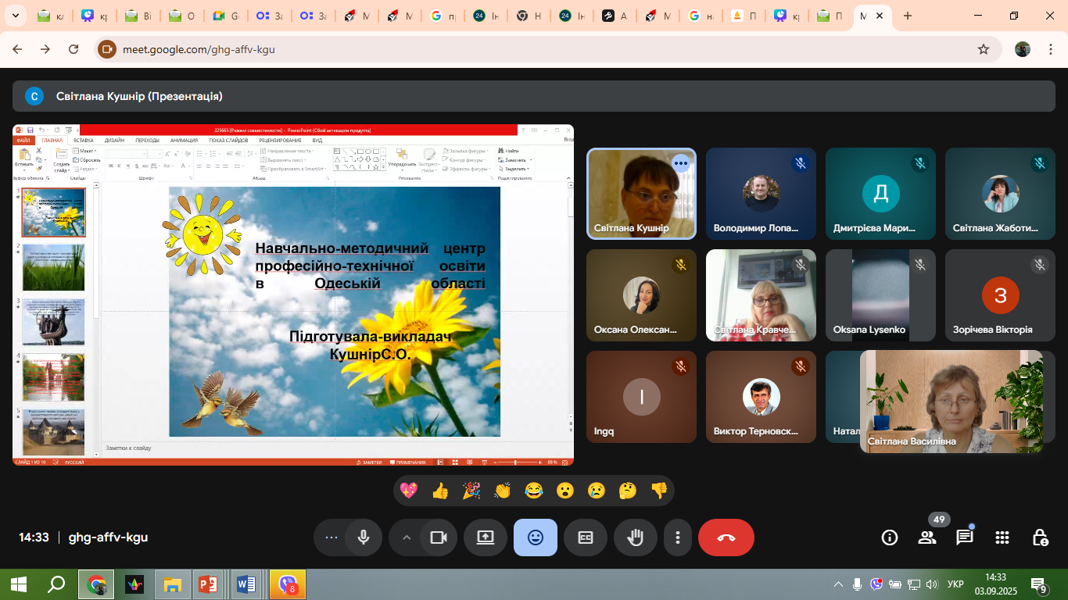Screen dimensions: 1068x600
Task: Open audio settings three-dot menu
Action: pyautogui.click(x=332, y=537)
